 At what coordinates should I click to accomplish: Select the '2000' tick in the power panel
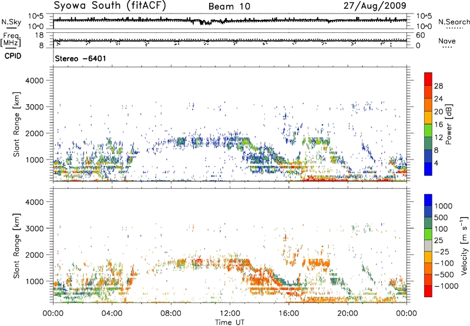pyautogui.click(x=34, y=133)
